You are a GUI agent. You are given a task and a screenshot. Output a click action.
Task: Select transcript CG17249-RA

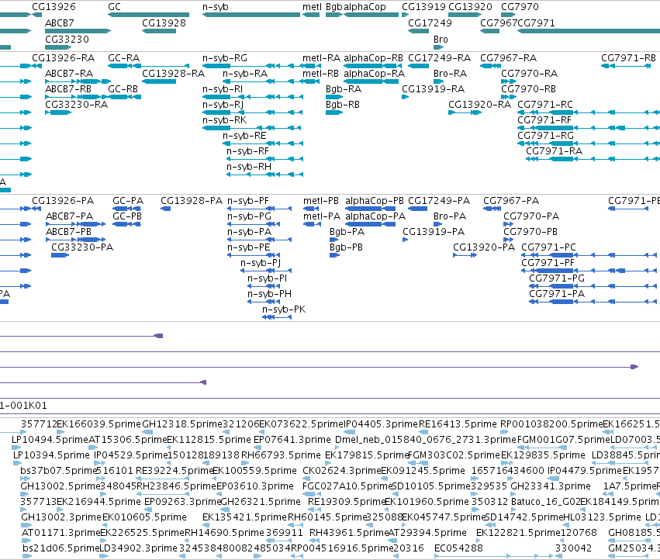418,66
